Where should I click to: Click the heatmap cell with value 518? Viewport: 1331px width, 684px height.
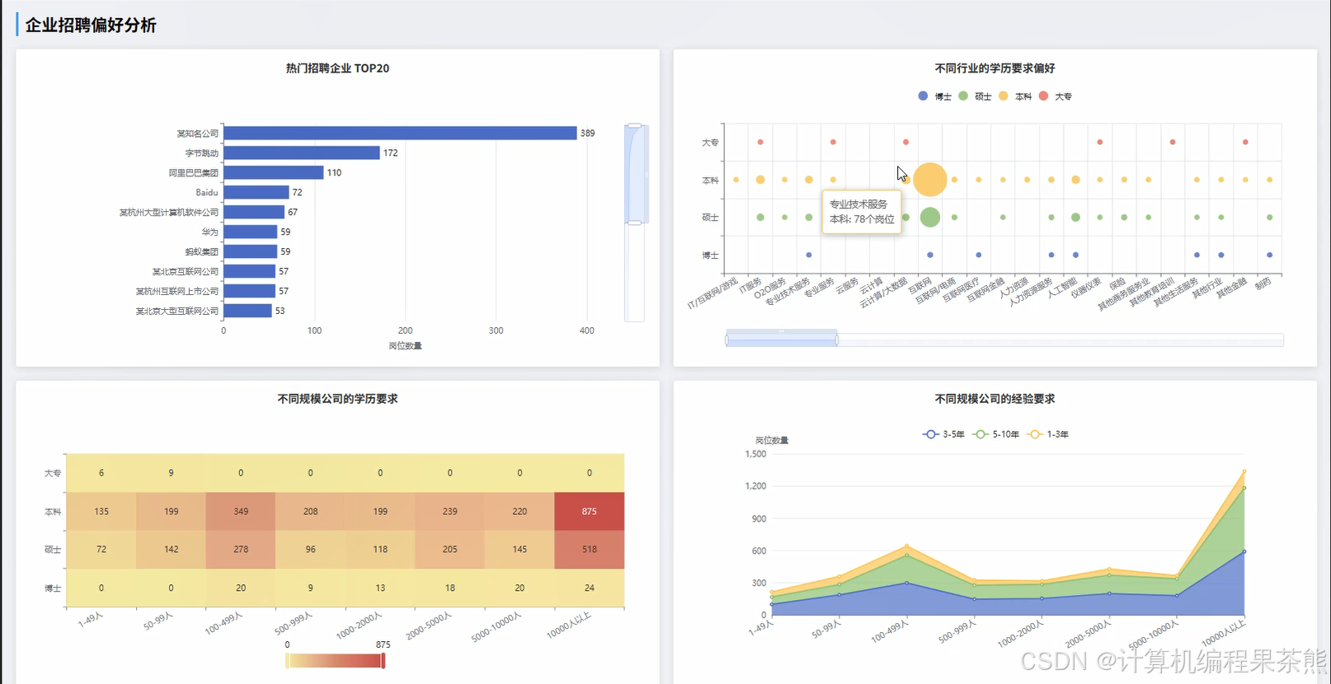click(x=590, y=550)
